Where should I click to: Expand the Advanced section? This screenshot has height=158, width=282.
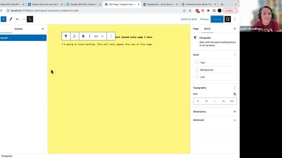(x=215, y=120)
